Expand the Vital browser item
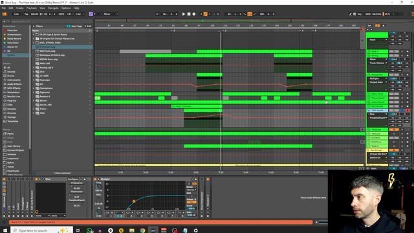Image resolution: width=414 pixels, height=233 pixels. coord(34,113)
